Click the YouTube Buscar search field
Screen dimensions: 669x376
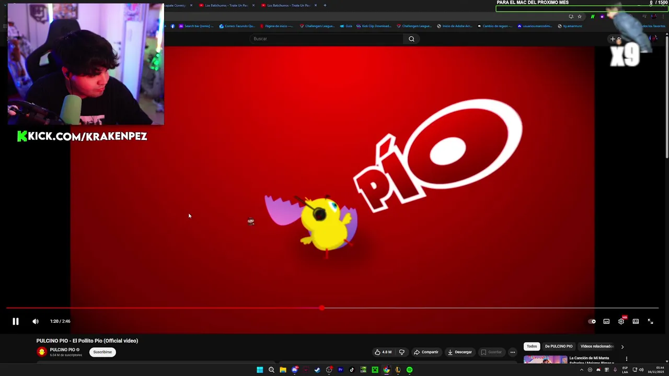click(326, 39)
